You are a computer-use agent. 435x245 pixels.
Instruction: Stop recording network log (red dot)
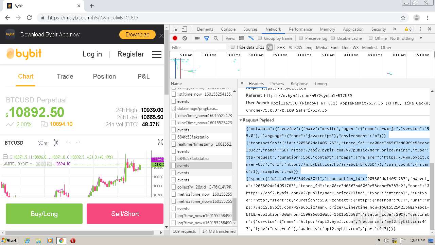click(175, 38)
